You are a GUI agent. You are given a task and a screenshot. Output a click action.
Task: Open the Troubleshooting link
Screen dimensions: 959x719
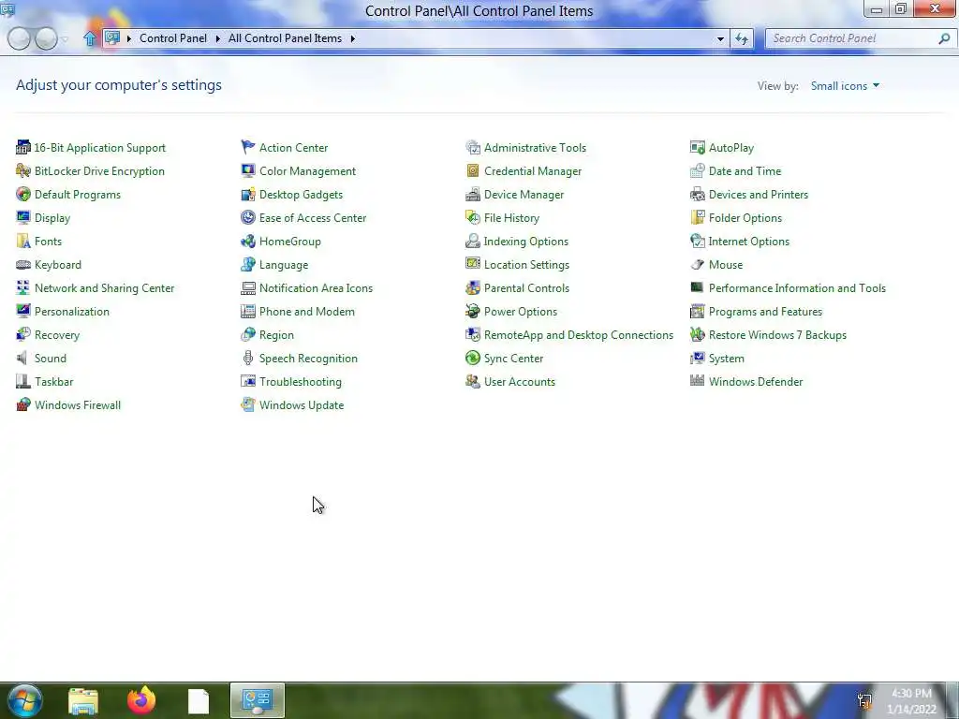click(301, 382)
